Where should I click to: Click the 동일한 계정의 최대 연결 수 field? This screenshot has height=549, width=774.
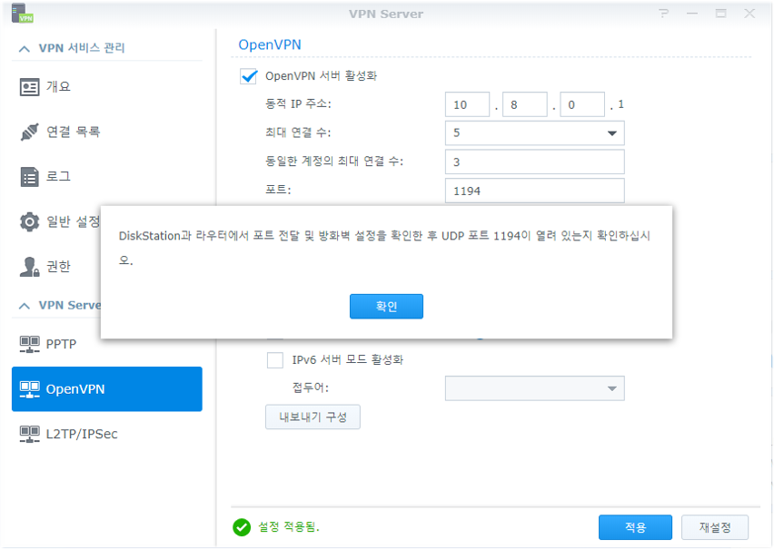534,162
